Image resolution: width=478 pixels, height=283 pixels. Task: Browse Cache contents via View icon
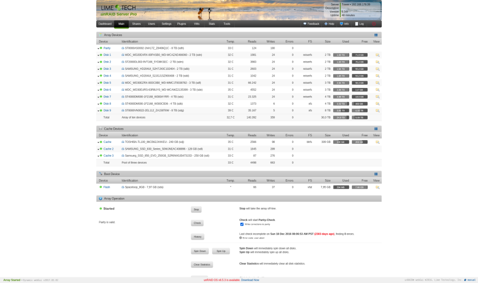point(378,142)
